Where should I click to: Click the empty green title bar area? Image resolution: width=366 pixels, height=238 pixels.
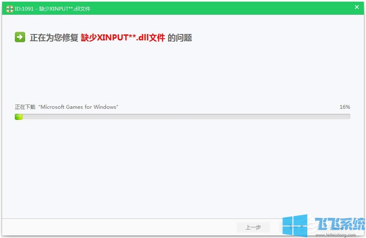click(x=213, y=8)
